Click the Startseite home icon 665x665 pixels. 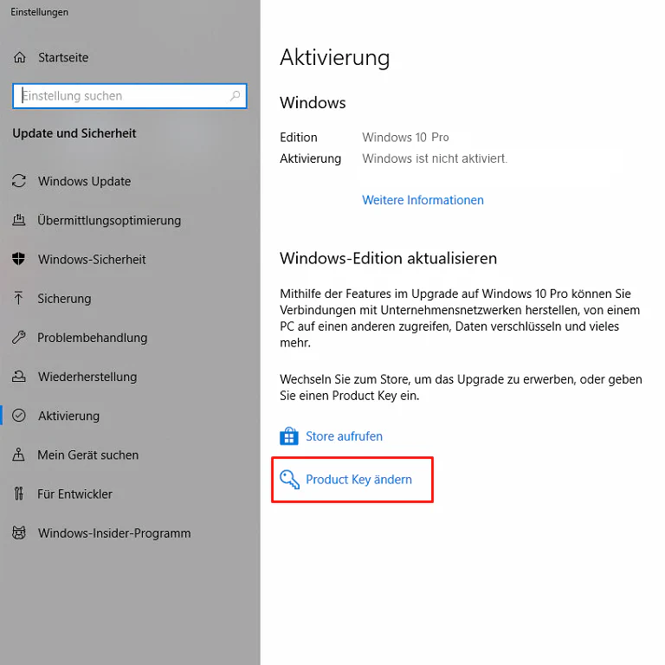[x=19, y=57]
